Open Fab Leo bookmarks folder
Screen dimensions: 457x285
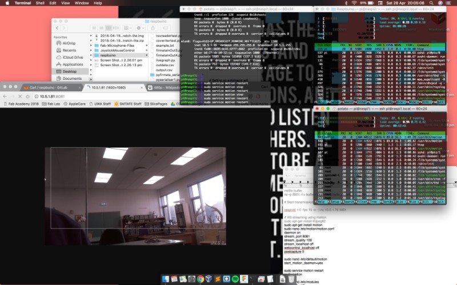point(51,104)
